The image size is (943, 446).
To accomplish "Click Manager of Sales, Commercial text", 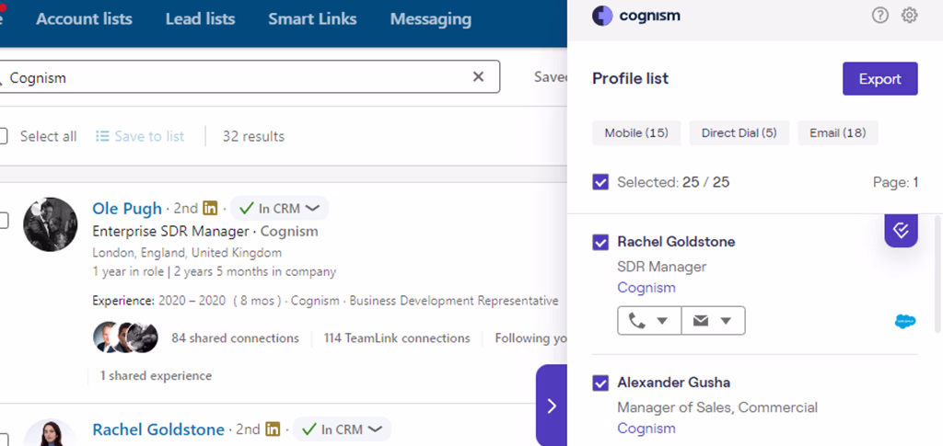I will pos(717,407).
